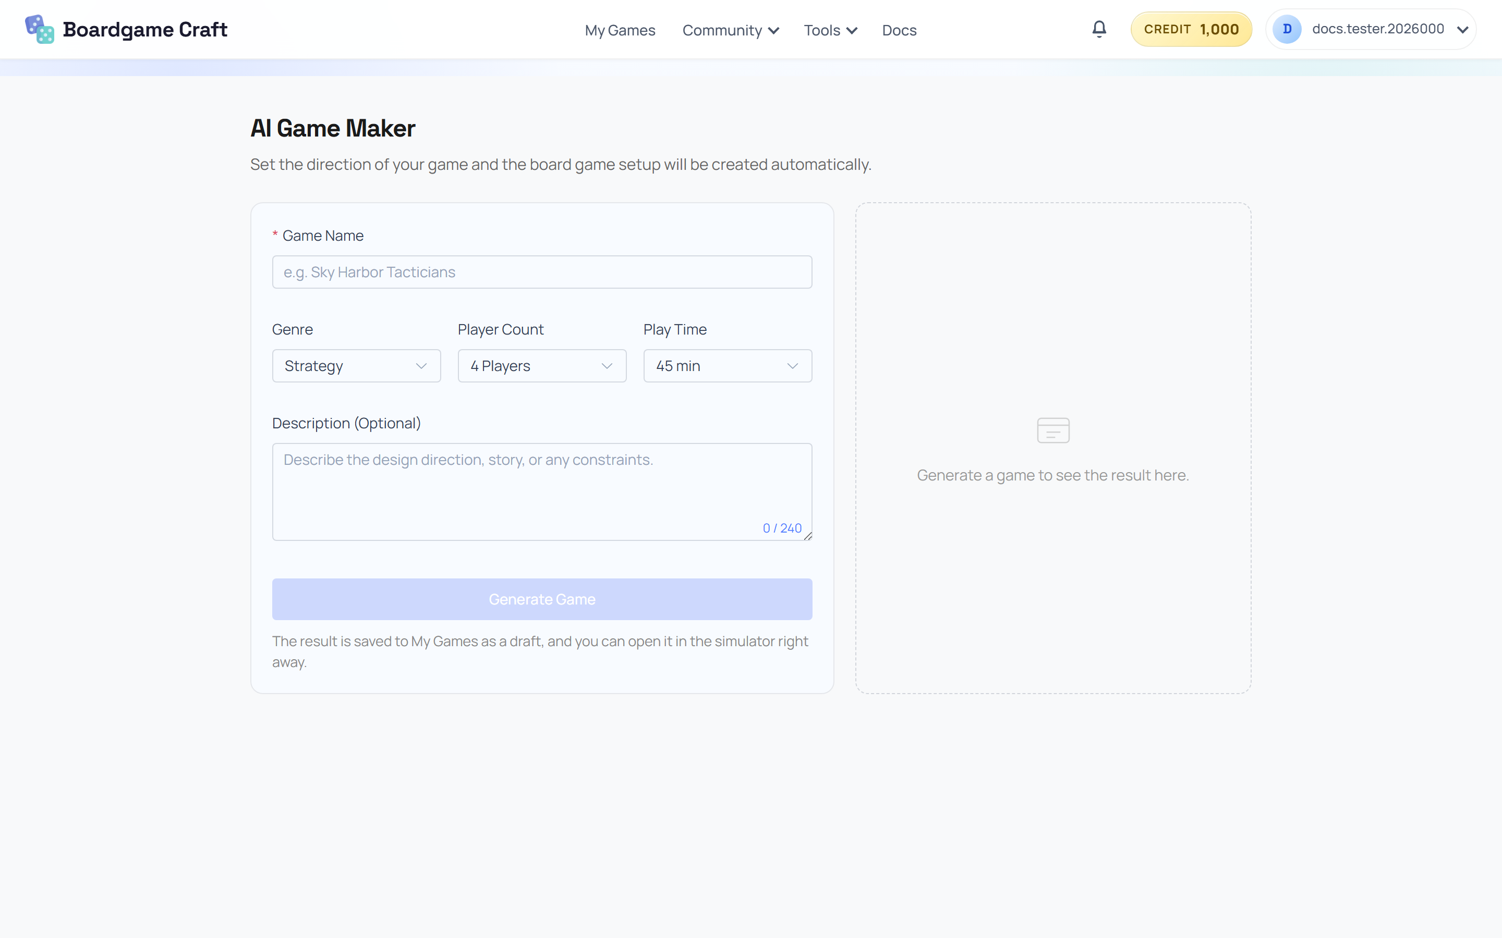Screen dimensions: 1502x938
Task: Open the notifications bell
Action: (1098, 29)
